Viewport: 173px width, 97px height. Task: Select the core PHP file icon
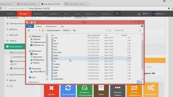pyautogui.click(x=52, y=38)
